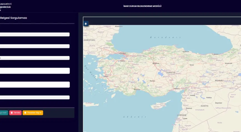241x132 pixels.
Task: Click the İMAR DURUM BİLGİLENDİRME MODÜLÜ title
Action: pyautogui.click(x=142, y=6)
